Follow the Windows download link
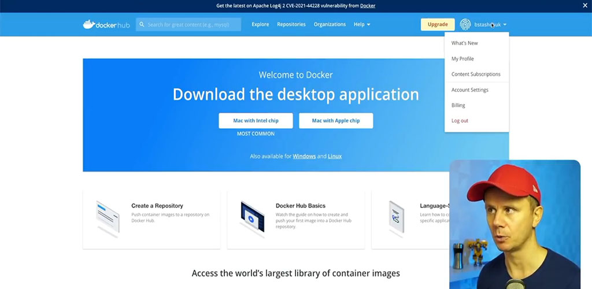This screenshot has width=592, height=289. click(x=304, y=156)
